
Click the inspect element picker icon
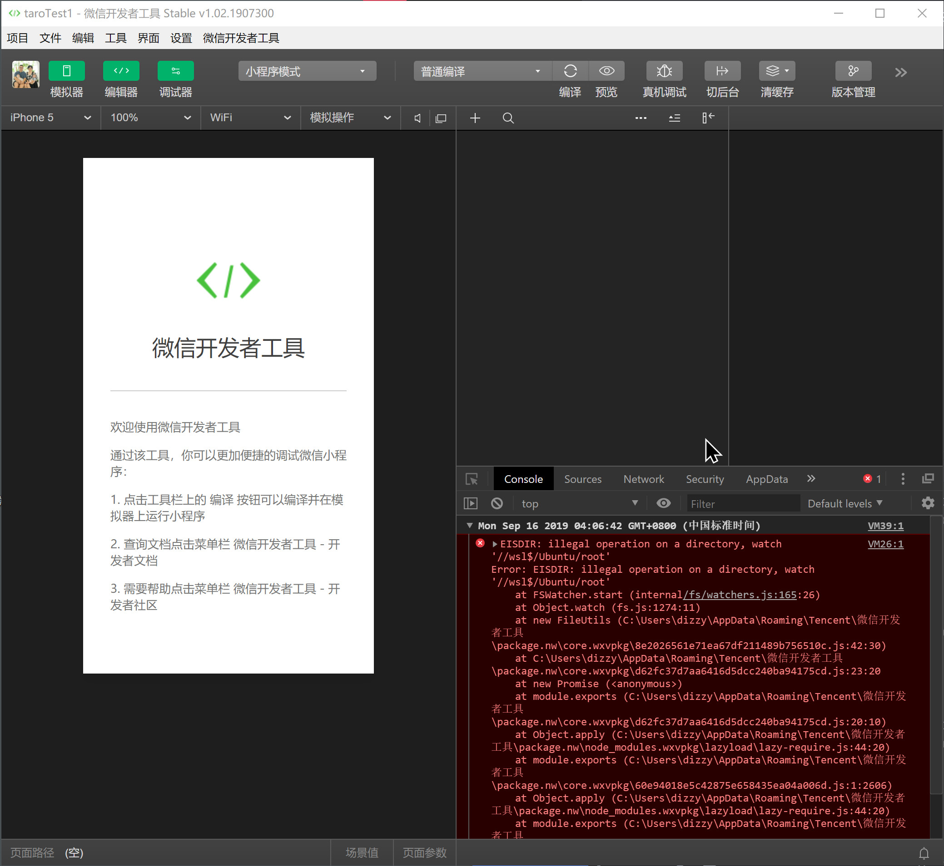point(471,479)
